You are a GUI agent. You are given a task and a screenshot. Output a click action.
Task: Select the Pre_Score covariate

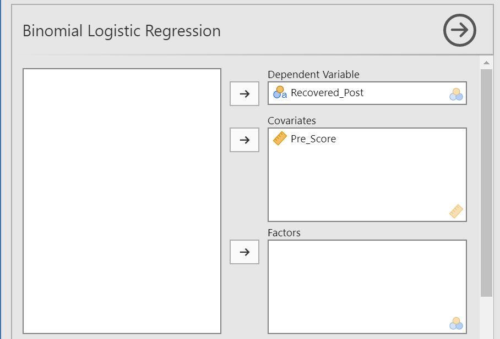pyautogui.click(x=313, y=139)
